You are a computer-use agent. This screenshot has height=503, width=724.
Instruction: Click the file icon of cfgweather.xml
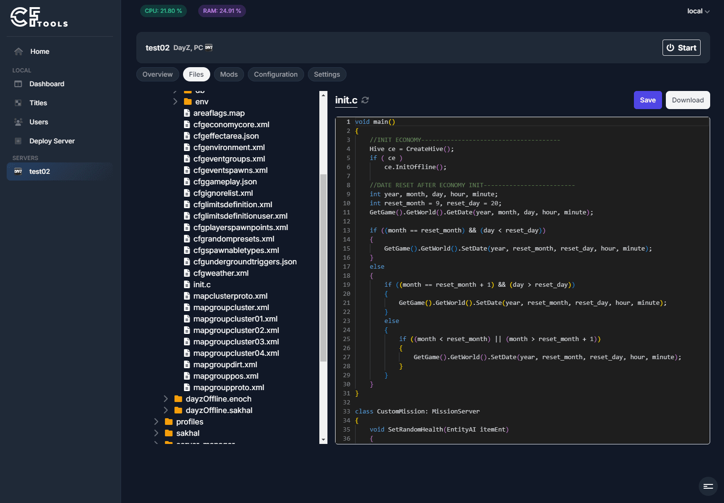(187, 273)
